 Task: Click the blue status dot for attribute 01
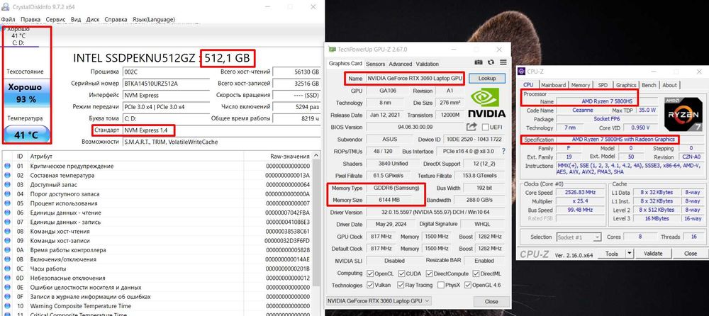7,166
